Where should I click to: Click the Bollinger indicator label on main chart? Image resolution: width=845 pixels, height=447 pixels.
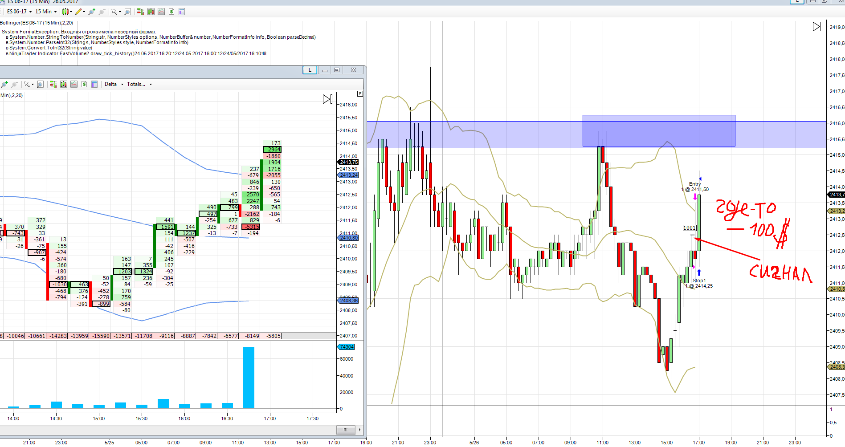coord(37,23)
